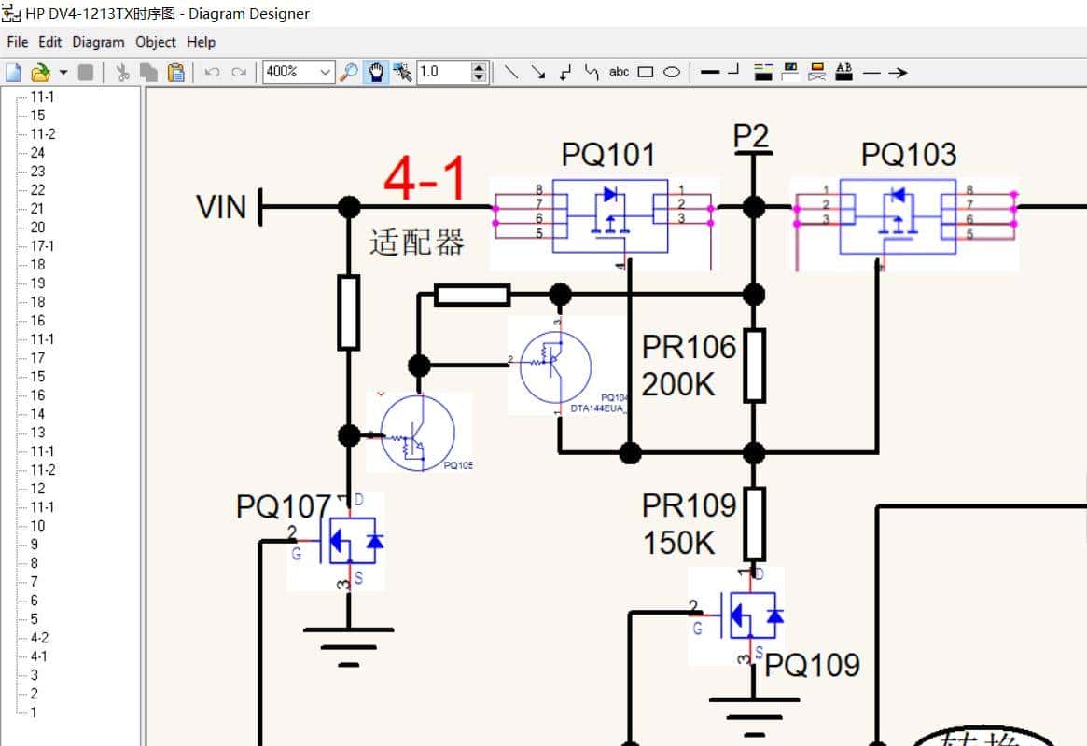Screen dimensions: 1087x746
Task: Click the line width stepper arrows
Action: click(479, 72)
